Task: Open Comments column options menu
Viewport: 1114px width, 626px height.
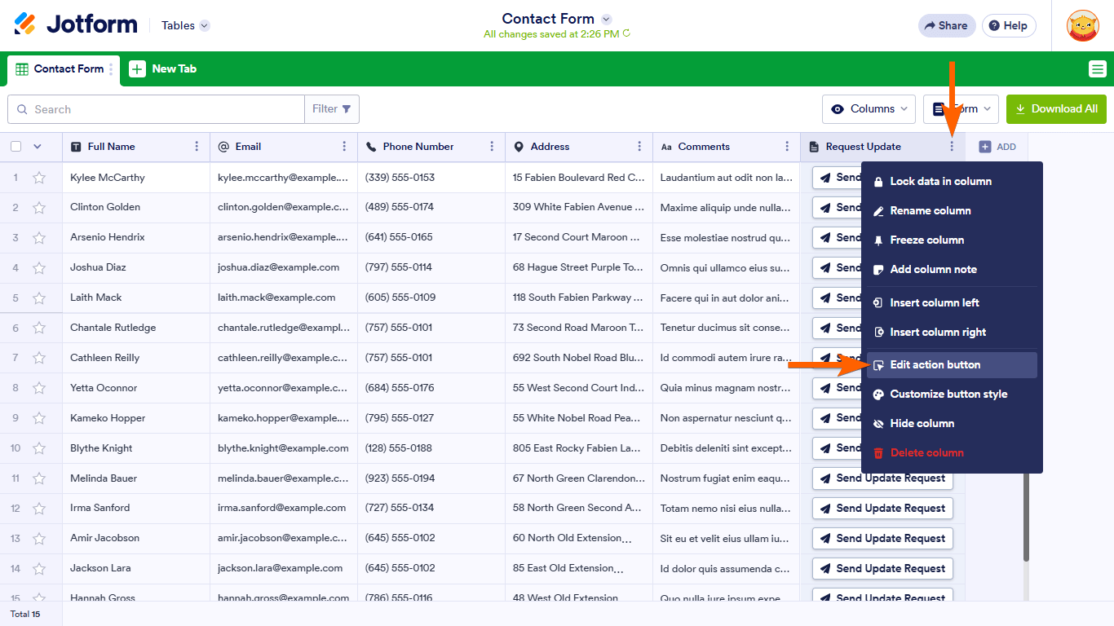Action: (x=787, y=147)
